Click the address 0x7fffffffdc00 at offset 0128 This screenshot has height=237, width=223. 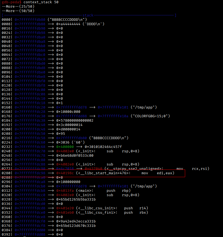(30, 90)
